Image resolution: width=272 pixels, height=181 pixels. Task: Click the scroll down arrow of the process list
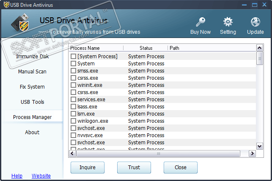click(x=259, y=146)
